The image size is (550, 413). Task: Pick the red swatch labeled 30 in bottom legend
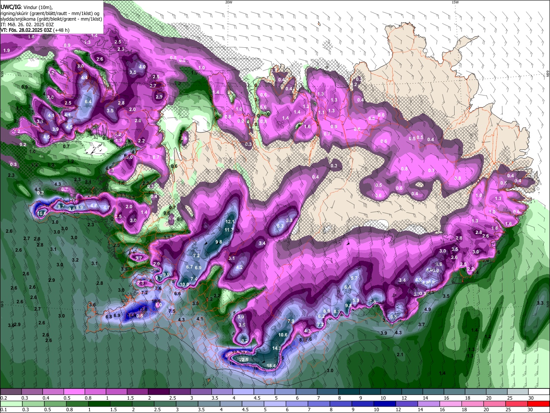538,404
